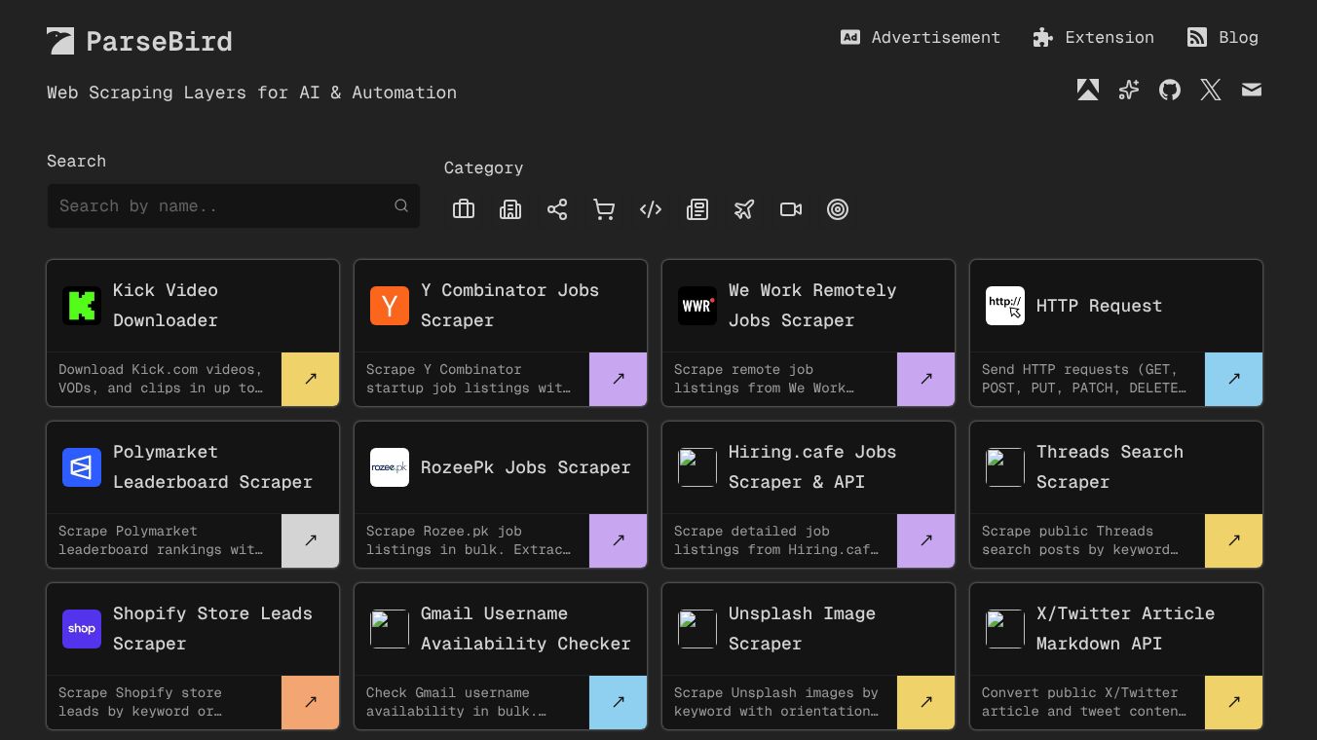Filter by the briefcase jobs category
The height and width of the screenshot is (740, 1317).
tap(464, 209)
